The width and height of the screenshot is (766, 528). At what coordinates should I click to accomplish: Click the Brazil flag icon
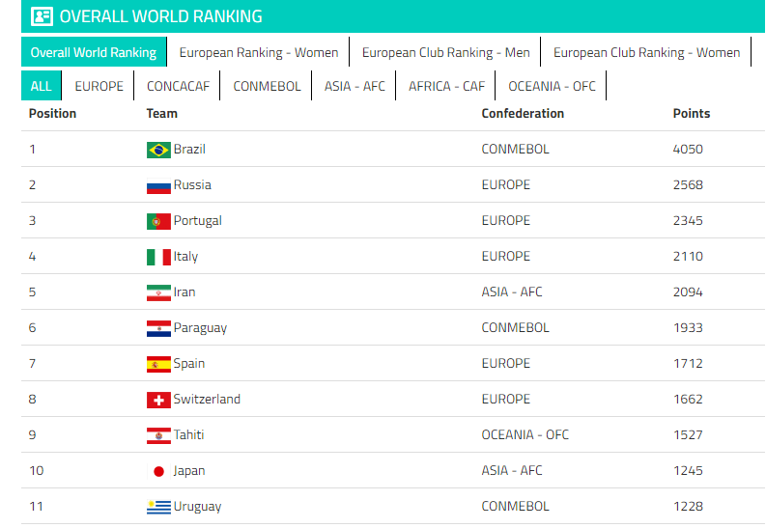tap(158, 150)
